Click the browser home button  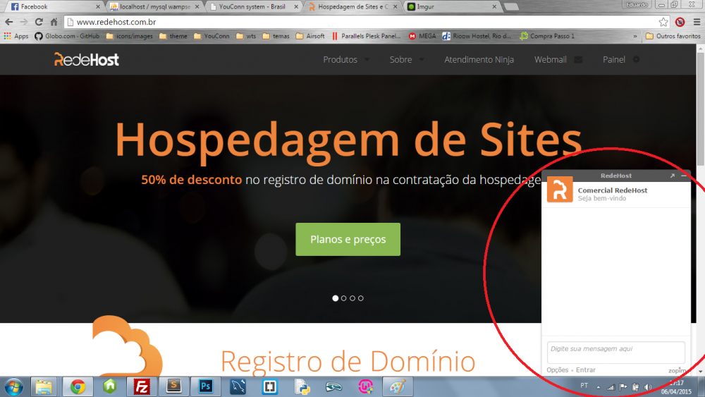pos(54,22)
